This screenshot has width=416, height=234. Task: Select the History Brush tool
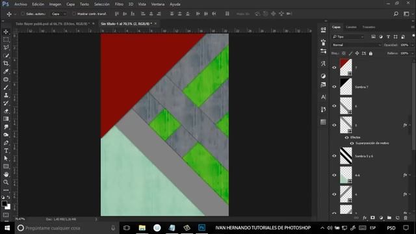[6, 103]
